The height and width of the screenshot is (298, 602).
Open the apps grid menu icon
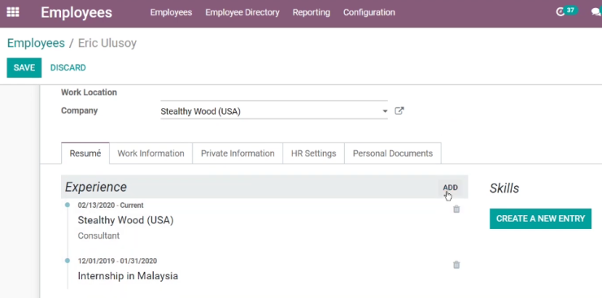click(13, 12)
